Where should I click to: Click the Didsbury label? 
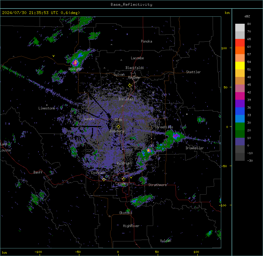click(117, 131)
